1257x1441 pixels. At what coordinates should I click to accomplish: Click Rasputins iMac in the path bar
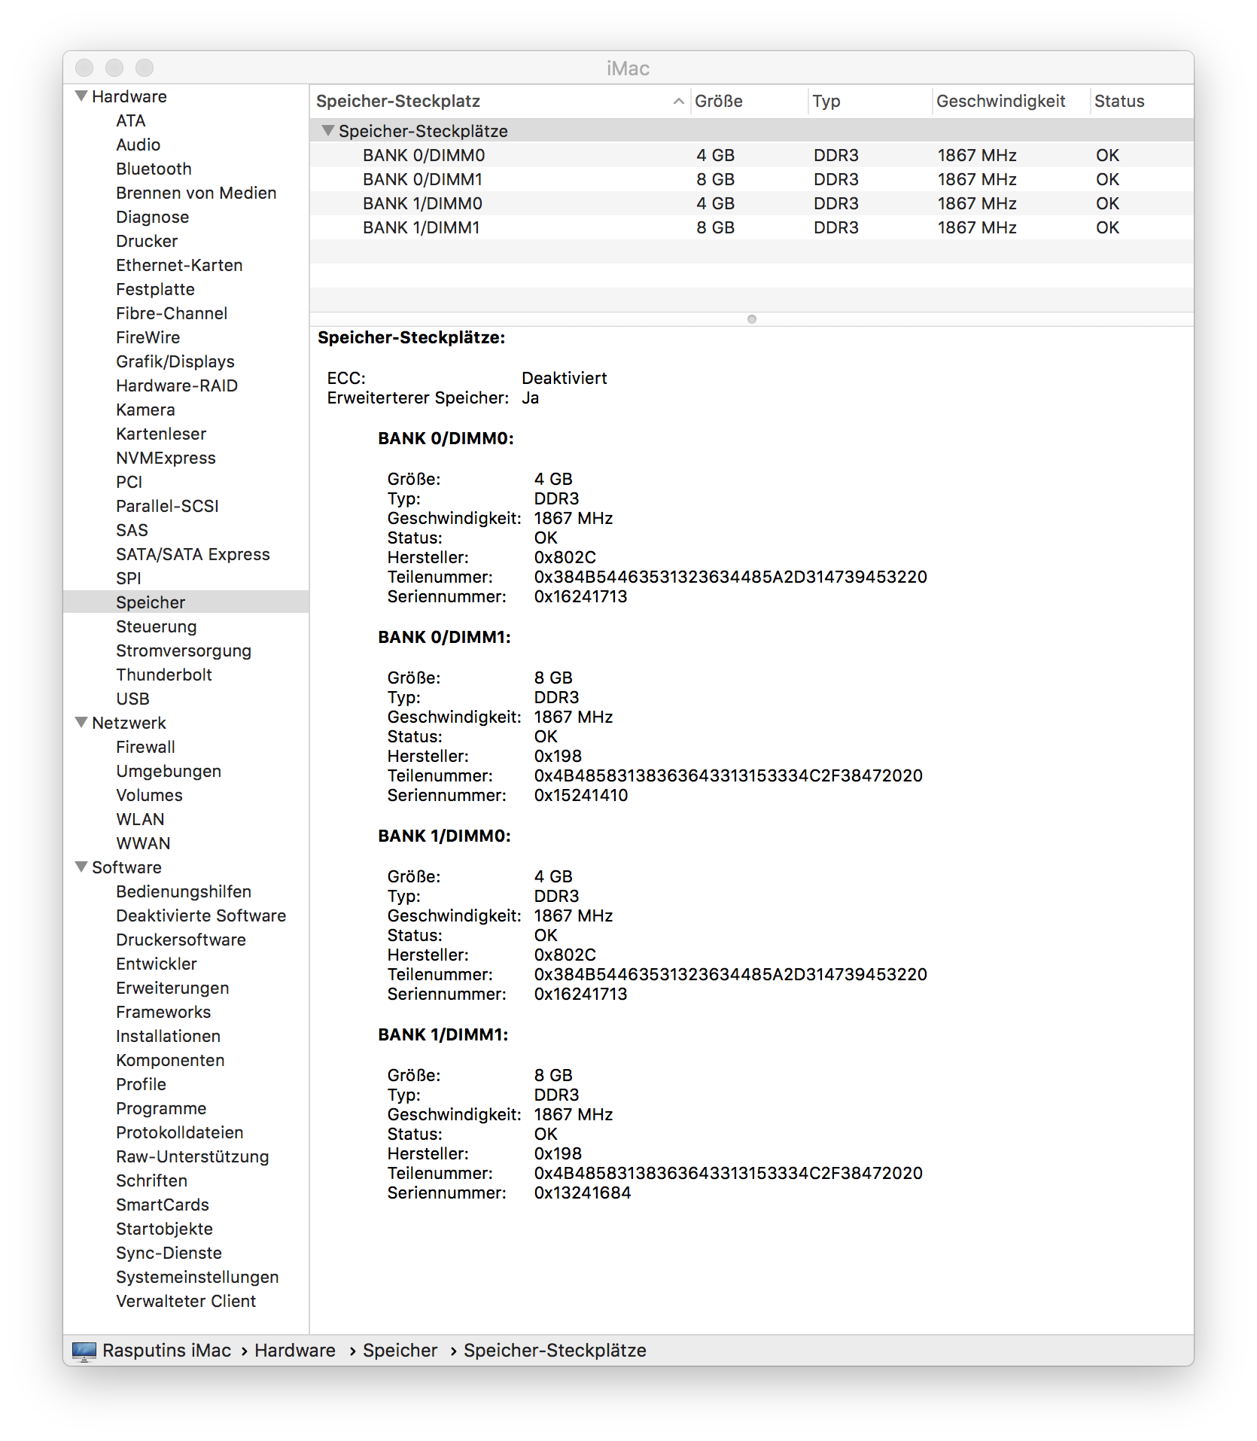tap(166, 1351)
